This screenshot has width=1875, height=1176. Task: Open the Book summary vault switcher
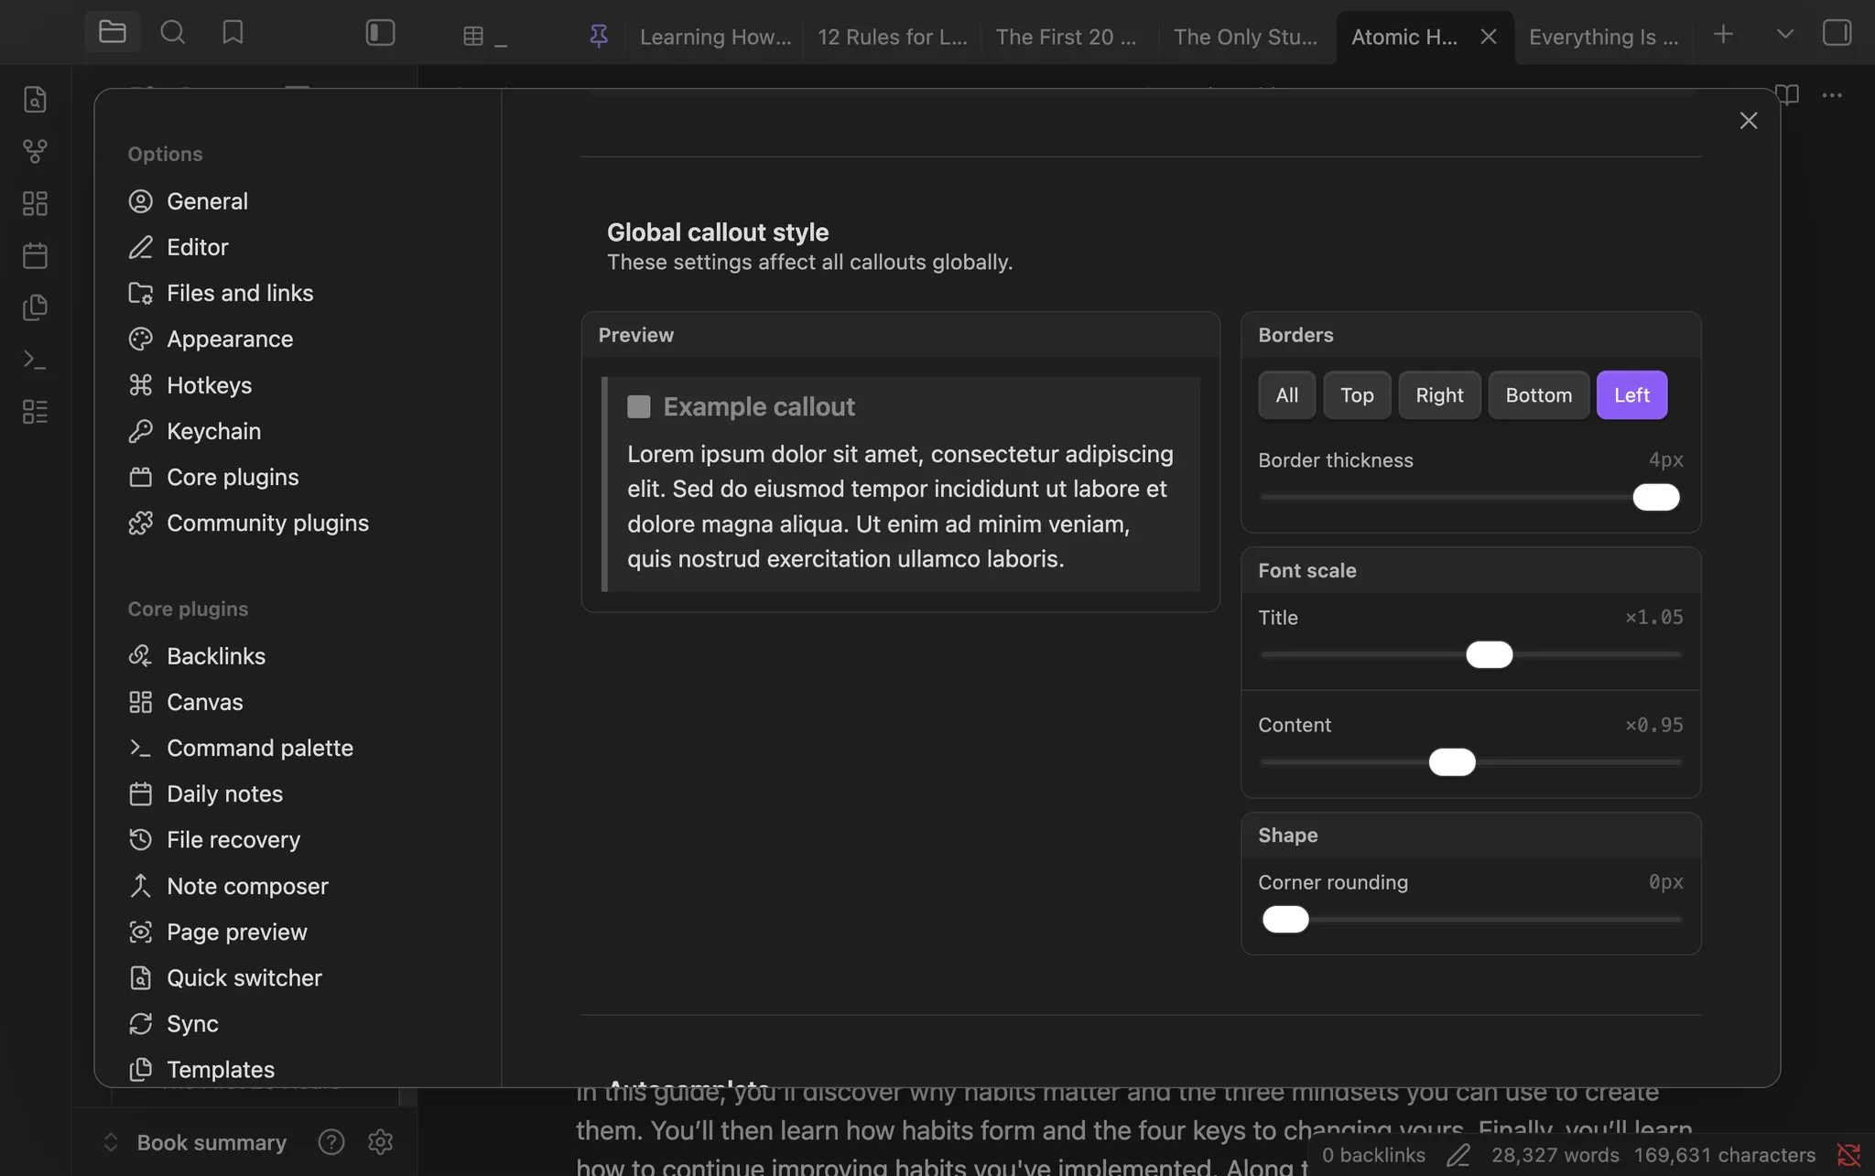point(194,1142)
